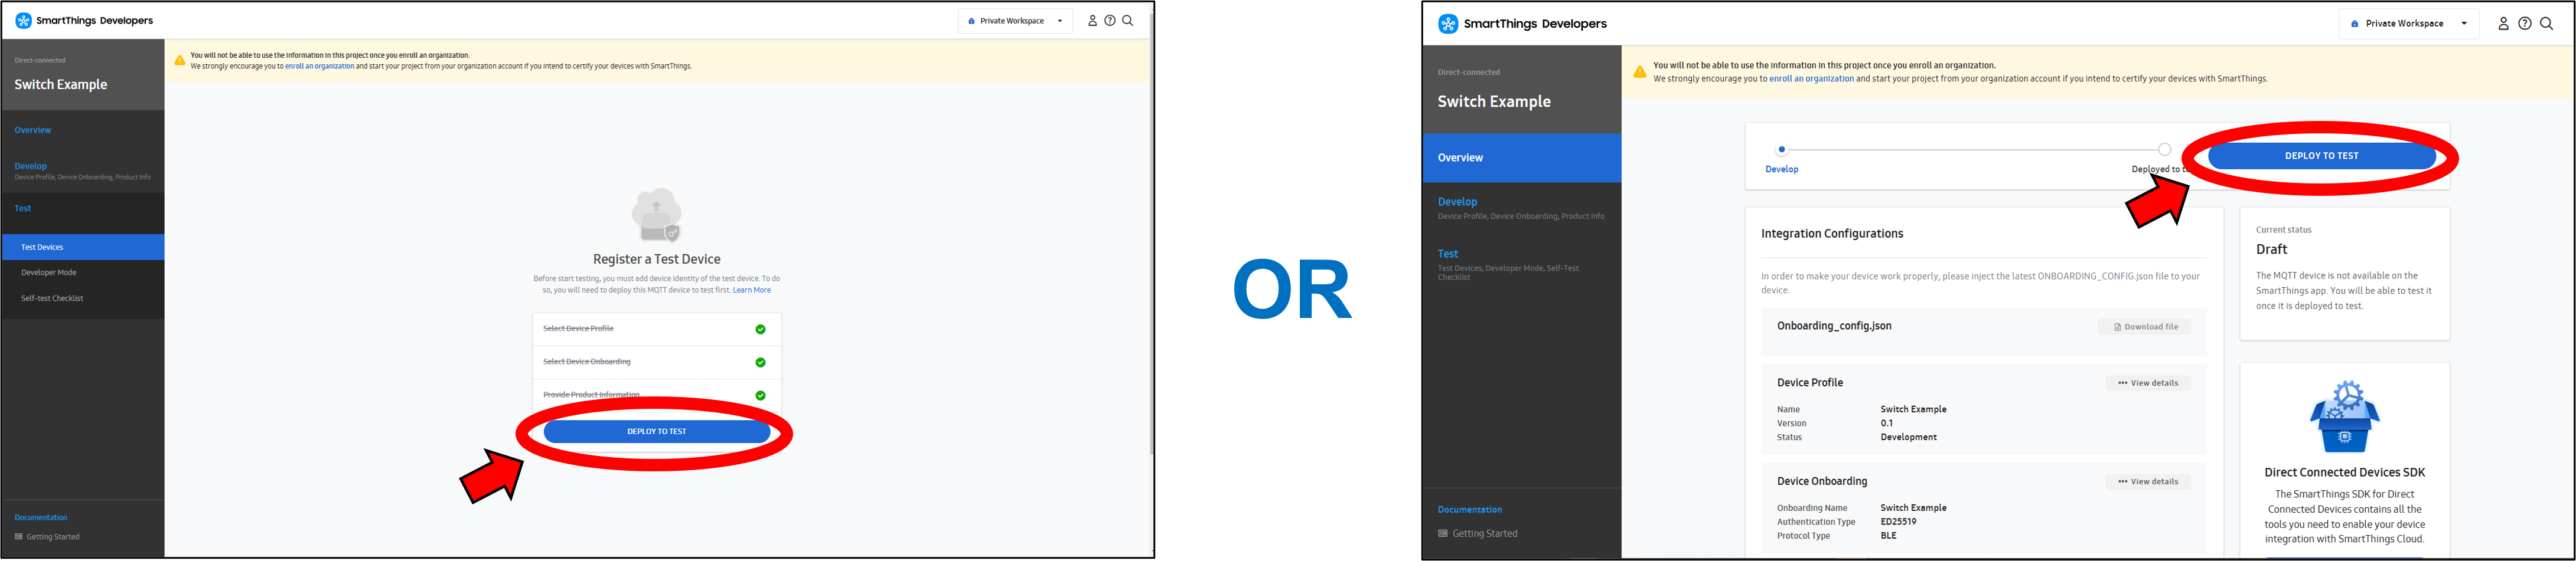Click 'Draft' current status text

point(2271,250)
